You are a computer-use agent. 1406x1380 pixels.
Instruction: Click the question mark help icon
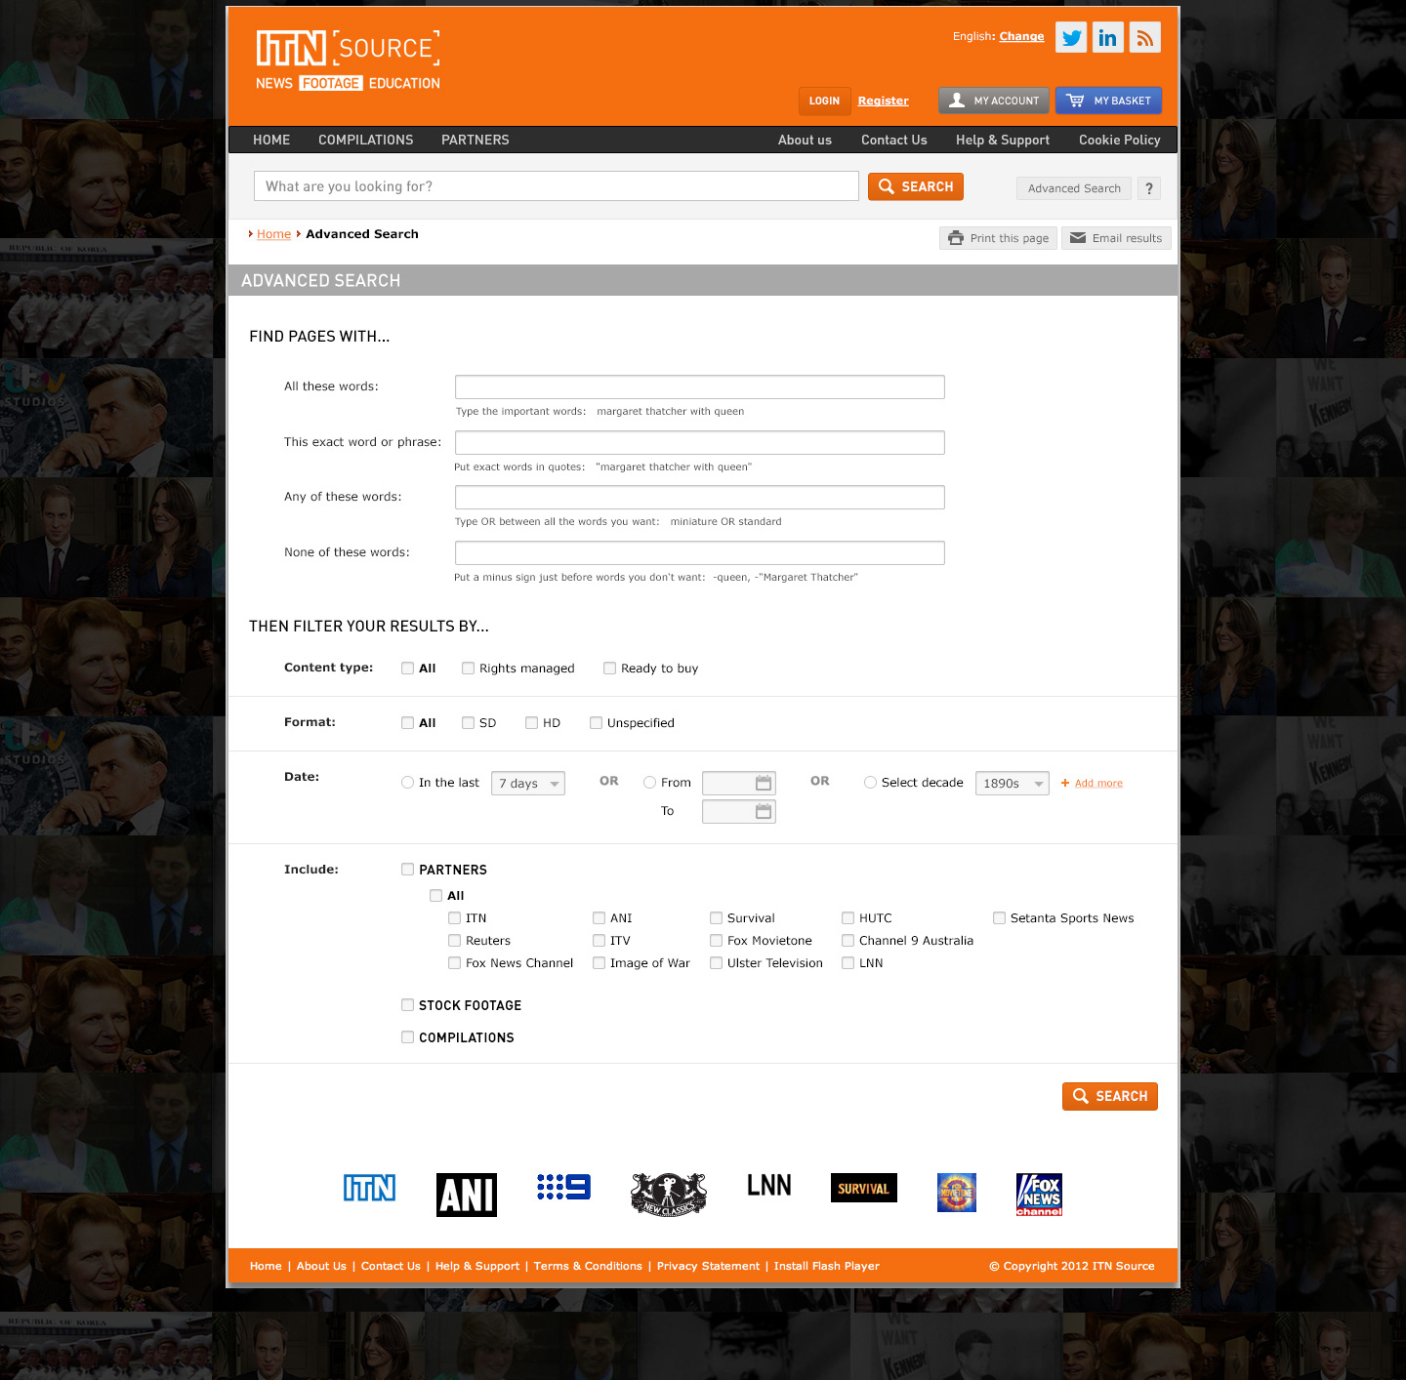pyautogui.click(x=1148, y=188)
